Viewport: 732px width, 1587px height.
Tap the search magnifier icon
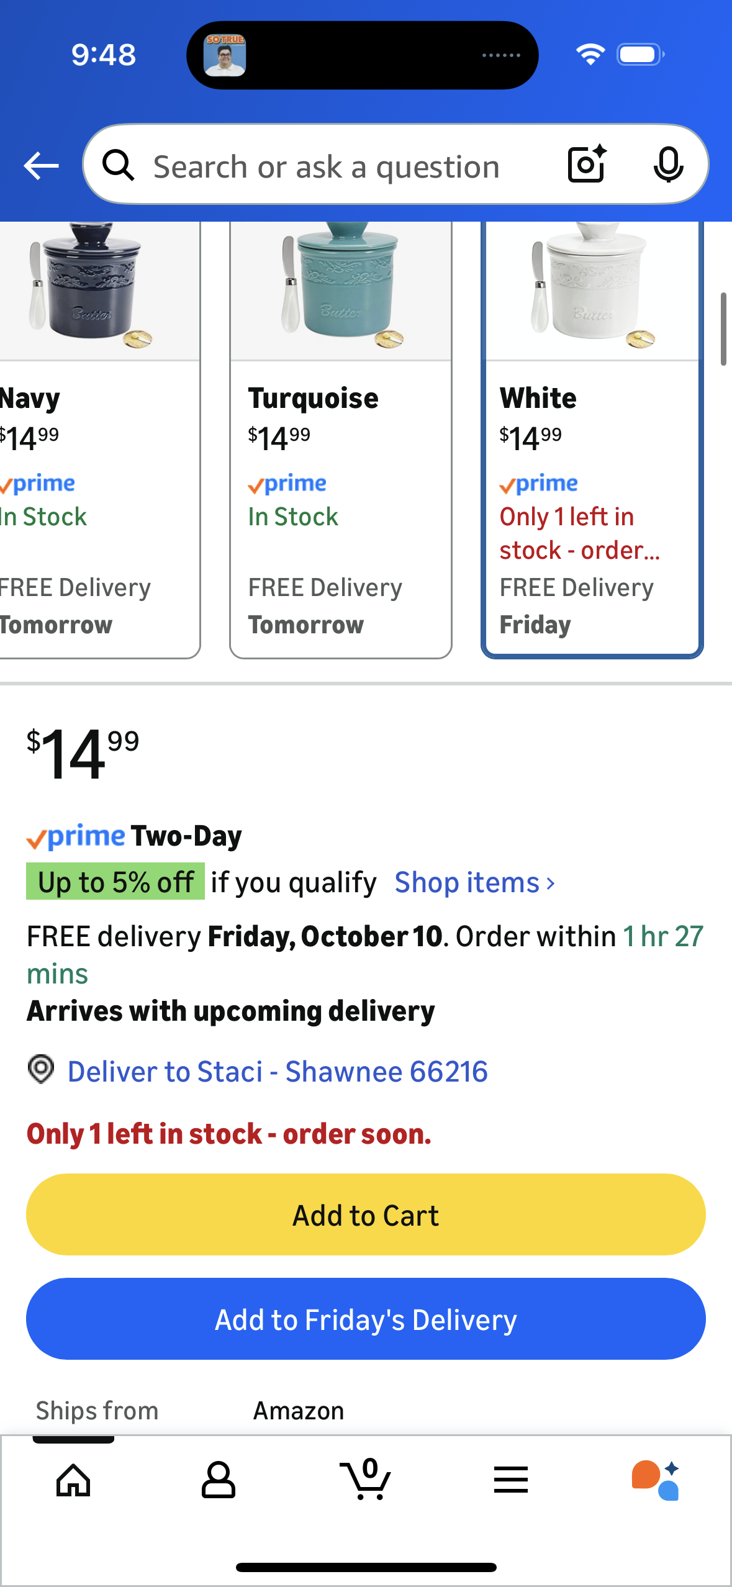coord(118,166)
